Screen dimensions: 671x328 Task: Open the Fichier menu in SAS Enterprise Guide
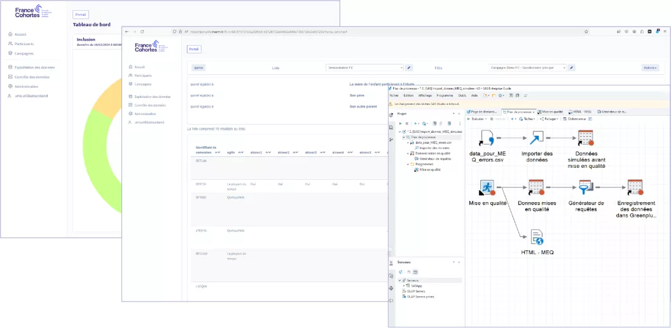click(x=394, y=96)
